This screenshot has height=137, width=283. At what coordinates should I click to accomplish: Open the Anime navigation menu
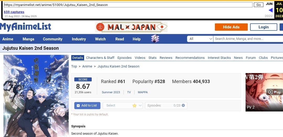pyautogui.click(x=8, y=39)
